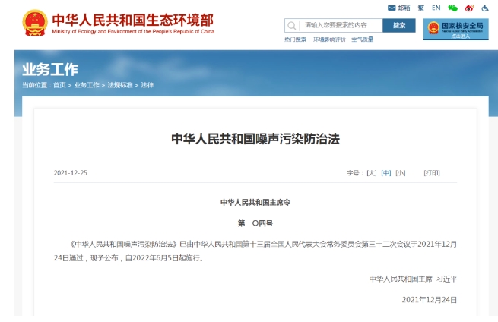Enable accessibility mode via wheelchair icon

point(484,8)
